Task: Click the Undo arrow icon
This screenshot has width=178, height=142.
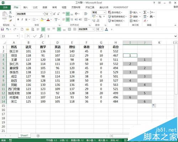Action: point(7,29)
